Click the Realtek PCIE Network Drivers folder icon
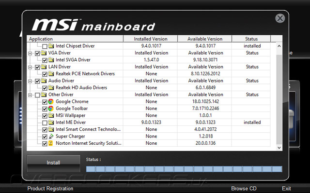310x193 pixels. pyautogui.click(x=51, y=74)
